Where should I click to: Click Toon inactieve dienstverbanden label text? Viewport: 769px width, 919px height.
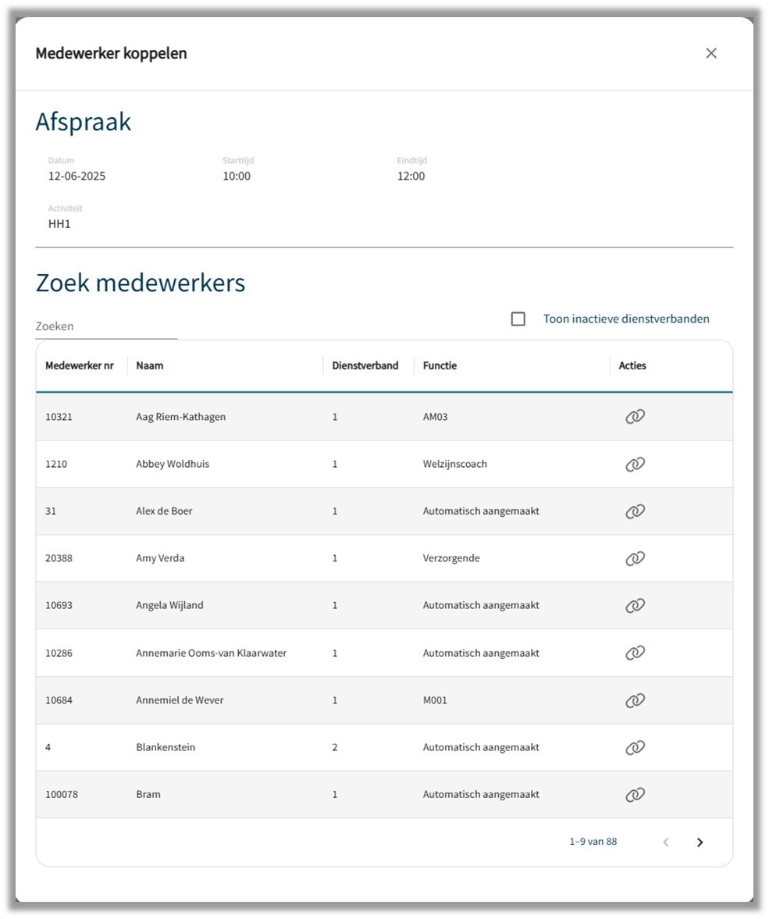pos(626,319)
